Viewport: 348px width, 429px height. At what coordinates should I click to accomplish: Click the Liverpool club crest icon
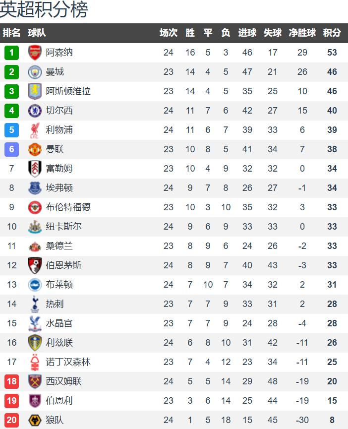[x=35, y=130]
